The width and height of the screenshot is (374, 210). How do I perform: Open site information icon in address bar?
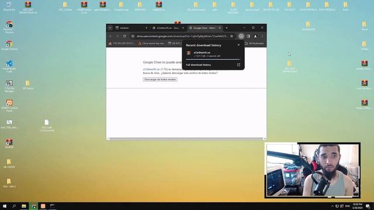133,36
